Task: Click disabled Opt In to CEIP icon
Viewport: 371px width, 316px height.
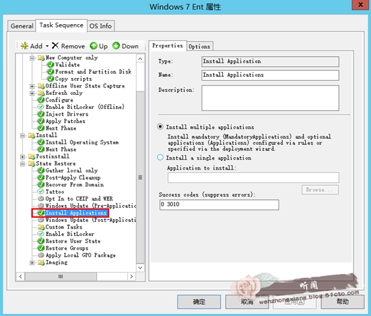Action: (x=41, y=198)
